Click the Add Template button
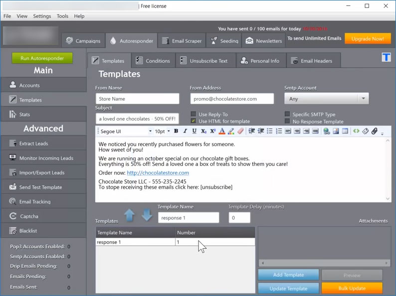Viewport: 396px width, 296px height. (288, 275)
